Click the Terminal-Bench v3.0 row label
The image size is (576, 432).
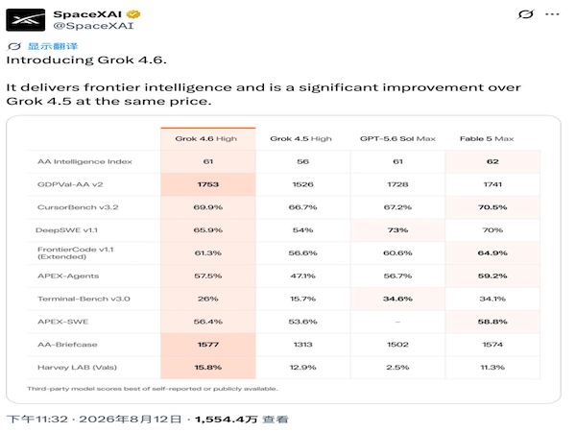pos(84,299)
